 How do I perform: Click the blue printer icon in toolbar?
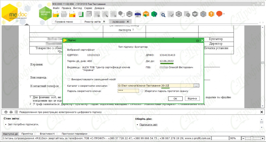pyautogui.click(x=138, y=14)
